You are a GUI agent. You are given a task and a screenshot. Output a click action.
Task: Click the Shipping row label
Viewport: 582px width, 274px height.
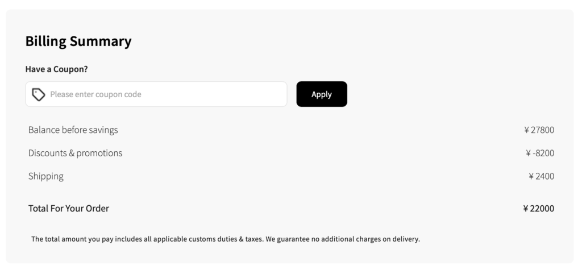pos(46,176)
